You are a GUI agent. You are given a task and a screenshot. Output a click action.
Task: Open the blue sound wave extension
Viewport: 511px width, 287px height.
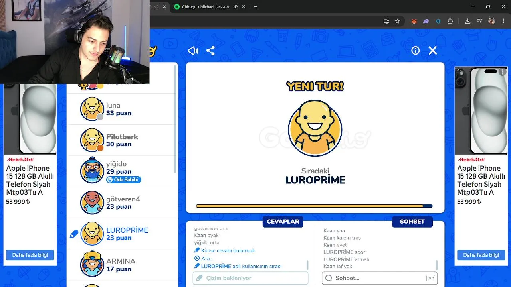coord(438,21)
